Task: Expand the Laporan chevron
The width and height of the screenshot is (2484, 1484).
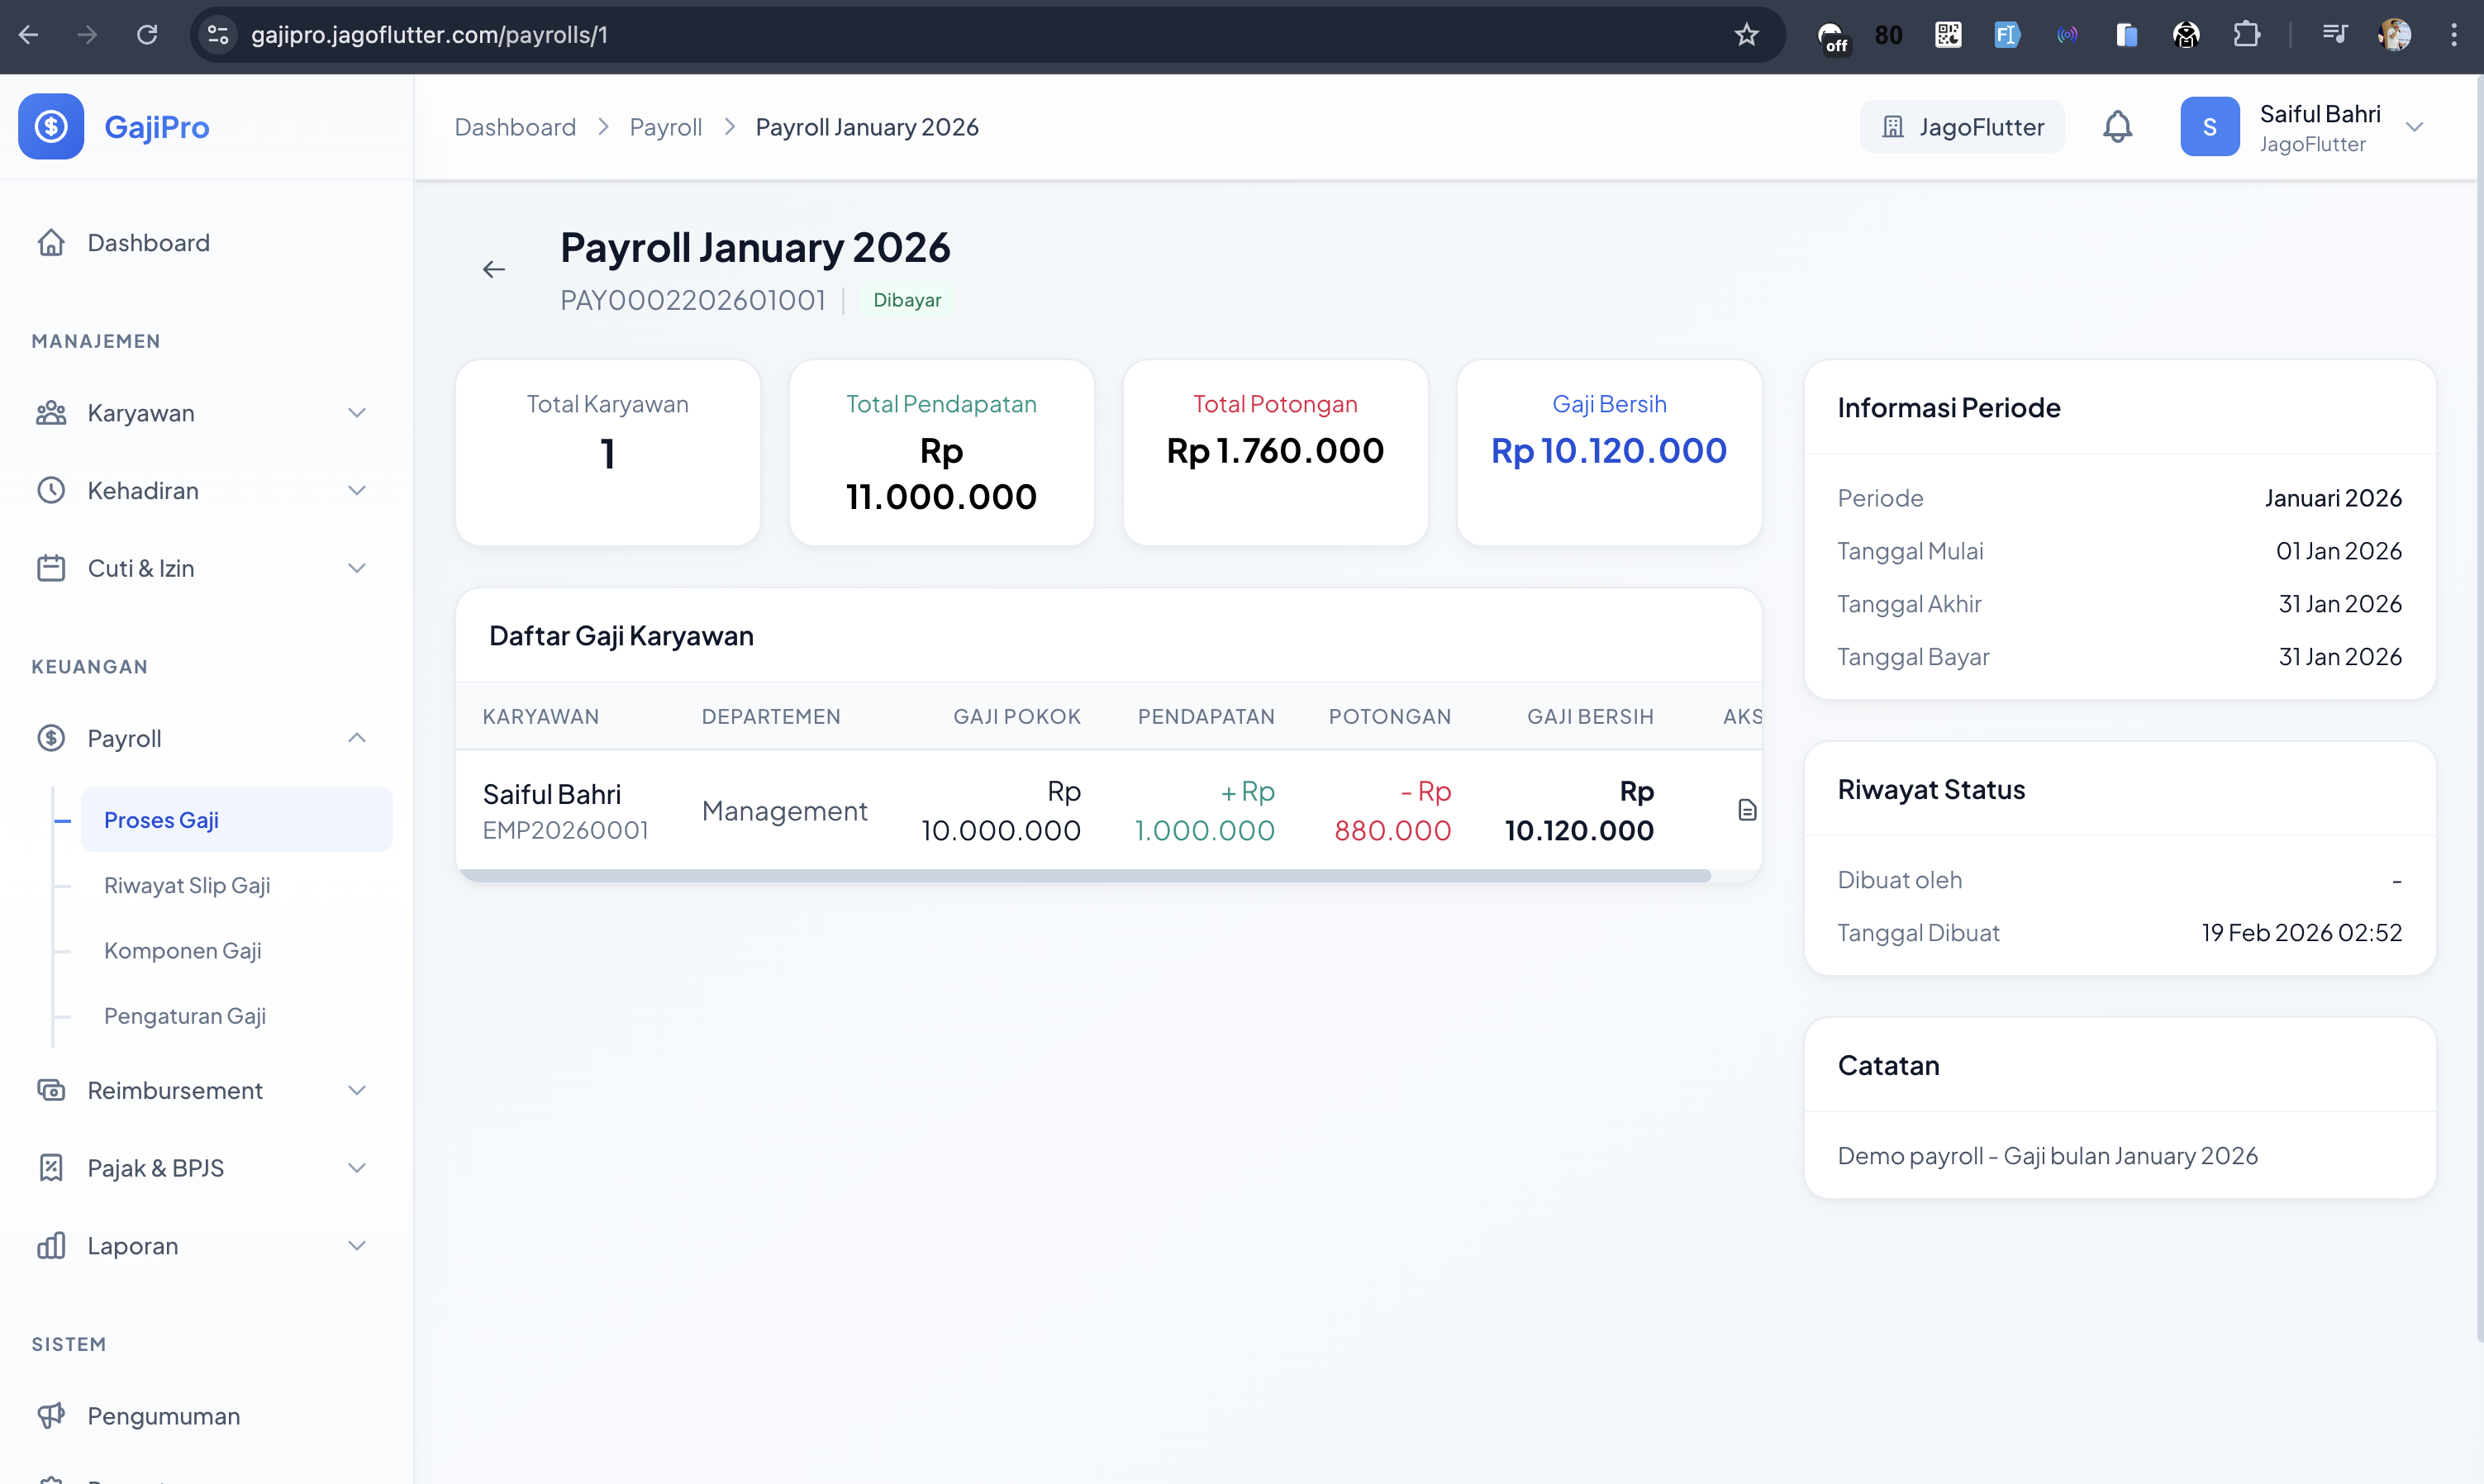Action: (357, 1246)
